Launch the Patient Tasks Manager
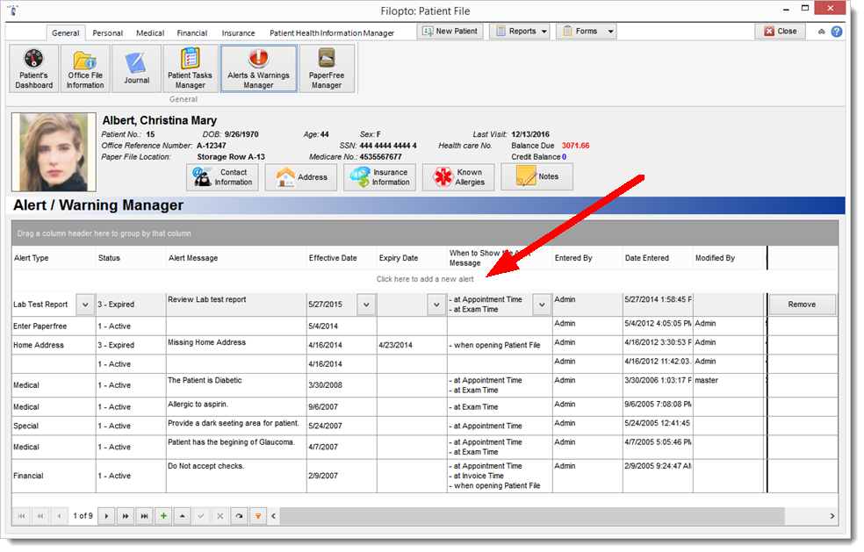 coord(191,68)
